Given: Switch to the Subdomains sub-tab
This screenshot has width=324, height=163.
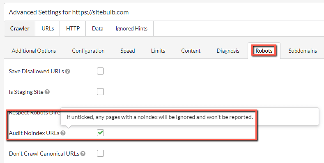Looking at the screenshot, I should (303, 51).
